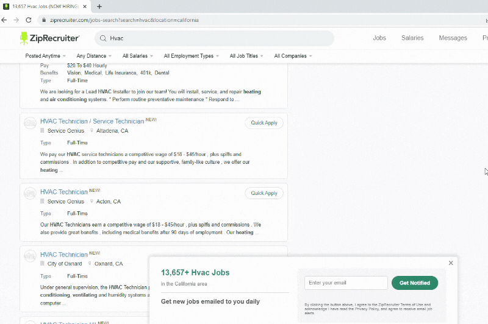Image resolution: width=488 pixels, height=324 pixels.
Task: Click the Acton, CA location text
Action: [x=109, y=202]
